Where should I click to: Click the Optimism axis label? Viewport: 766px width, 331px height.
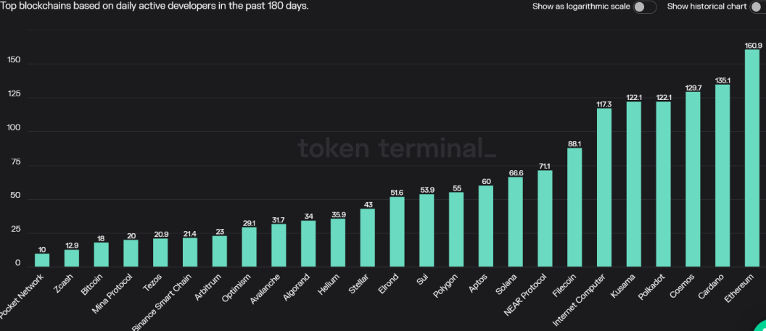coord(236,288)
